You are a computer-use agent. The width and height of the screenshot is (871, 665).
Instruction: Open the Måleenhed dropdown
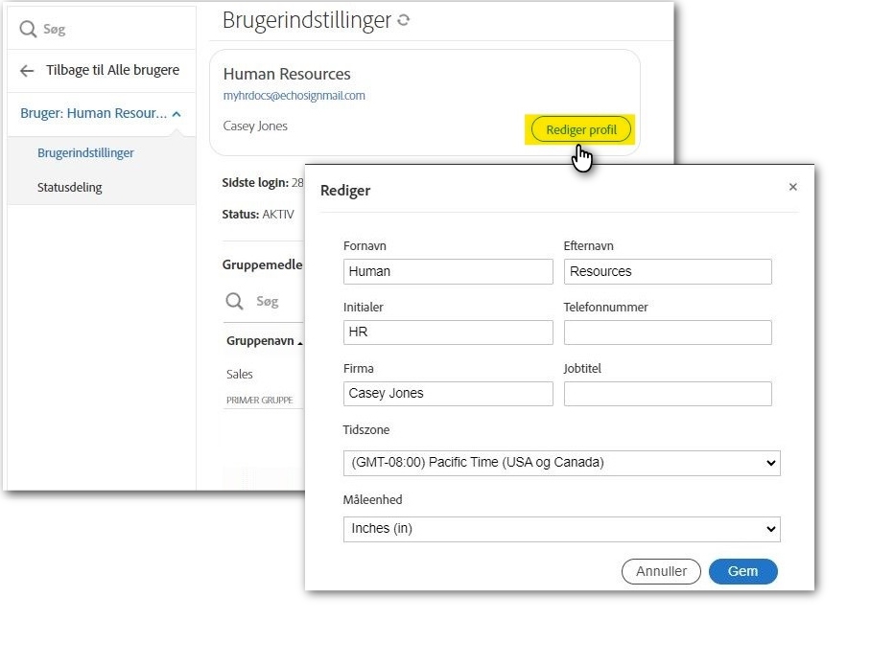561,529
